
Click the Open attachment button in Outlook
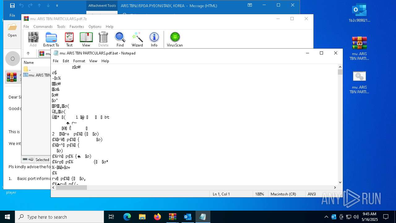12,30
